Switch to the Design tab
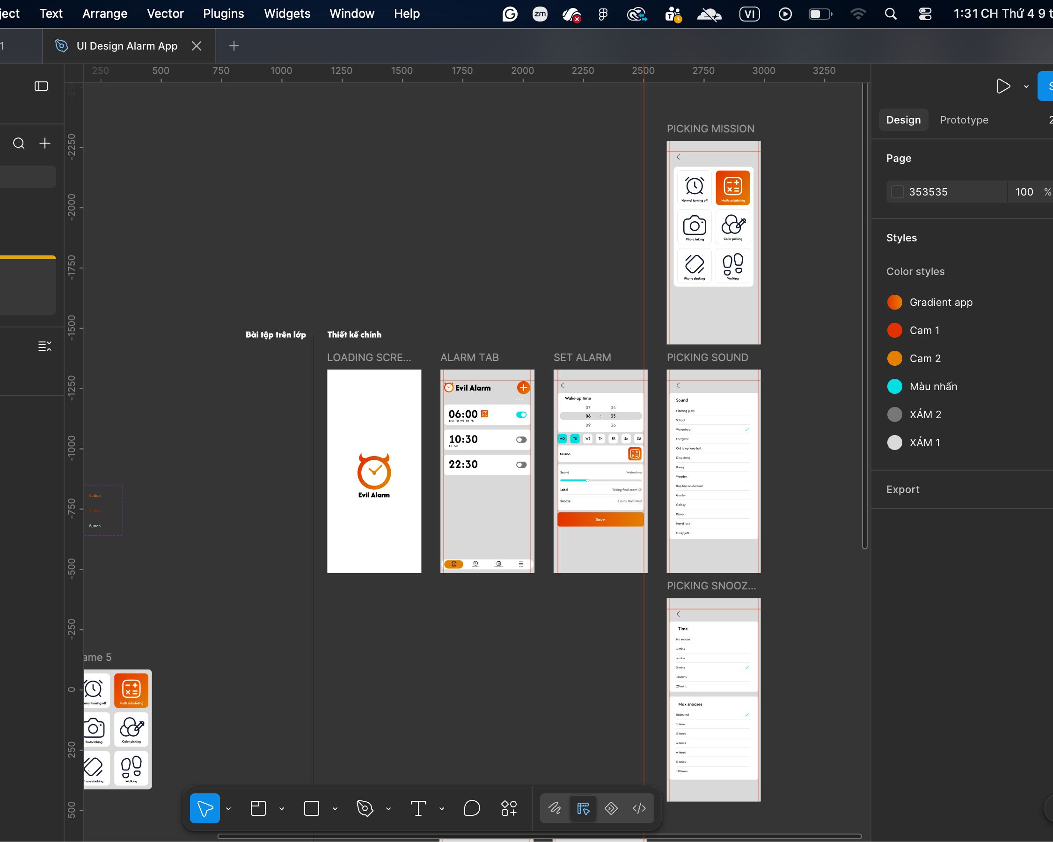The height and width of the screenshot is (842, 1053). [x=903, y=120]
